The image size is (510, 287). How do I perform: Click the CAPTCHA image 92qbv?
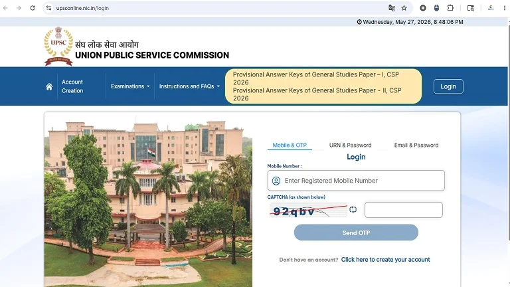pos(308,210)
